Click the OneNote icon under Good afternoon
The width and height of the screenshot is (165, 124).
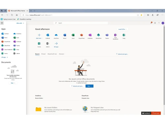[90, 35]
